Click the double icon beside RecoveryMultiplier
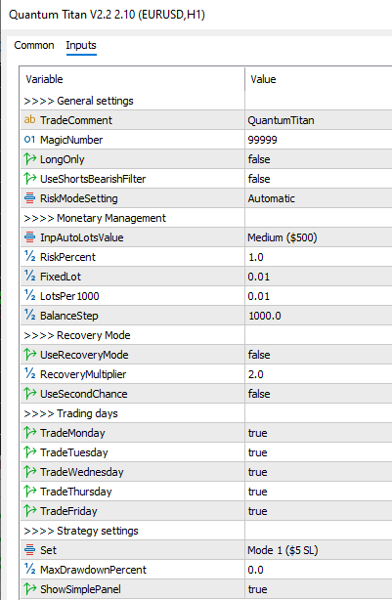This screenshot has width=392, height=600. click(x=30, y=373)
